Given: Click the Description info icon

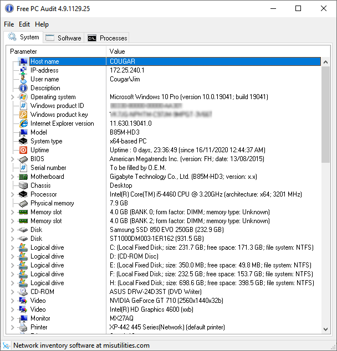Looking at the screenshot, I should pyautogui.click(x=23, y=88).
